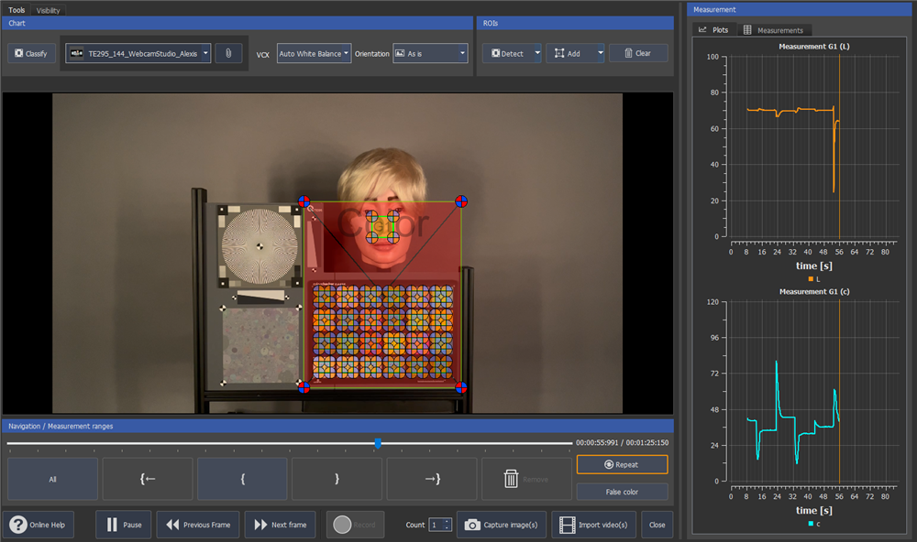Viewport: 917px width, 542px height.
Task: Click the 'Orientation' label
Action: pyautogui.click(x=372, y=54)
